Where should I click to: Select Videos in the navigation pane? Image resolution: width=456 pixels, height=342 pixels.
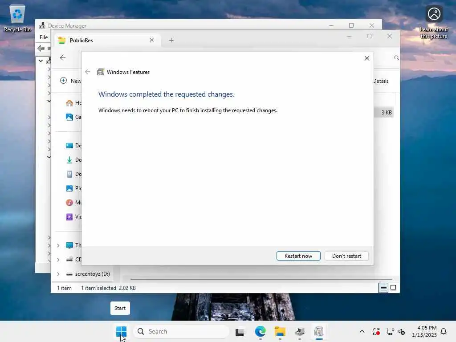click(73, 217)
